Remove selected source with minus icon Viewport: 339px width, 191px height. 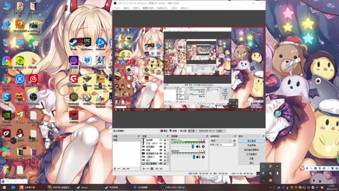(x=147, y=169)
